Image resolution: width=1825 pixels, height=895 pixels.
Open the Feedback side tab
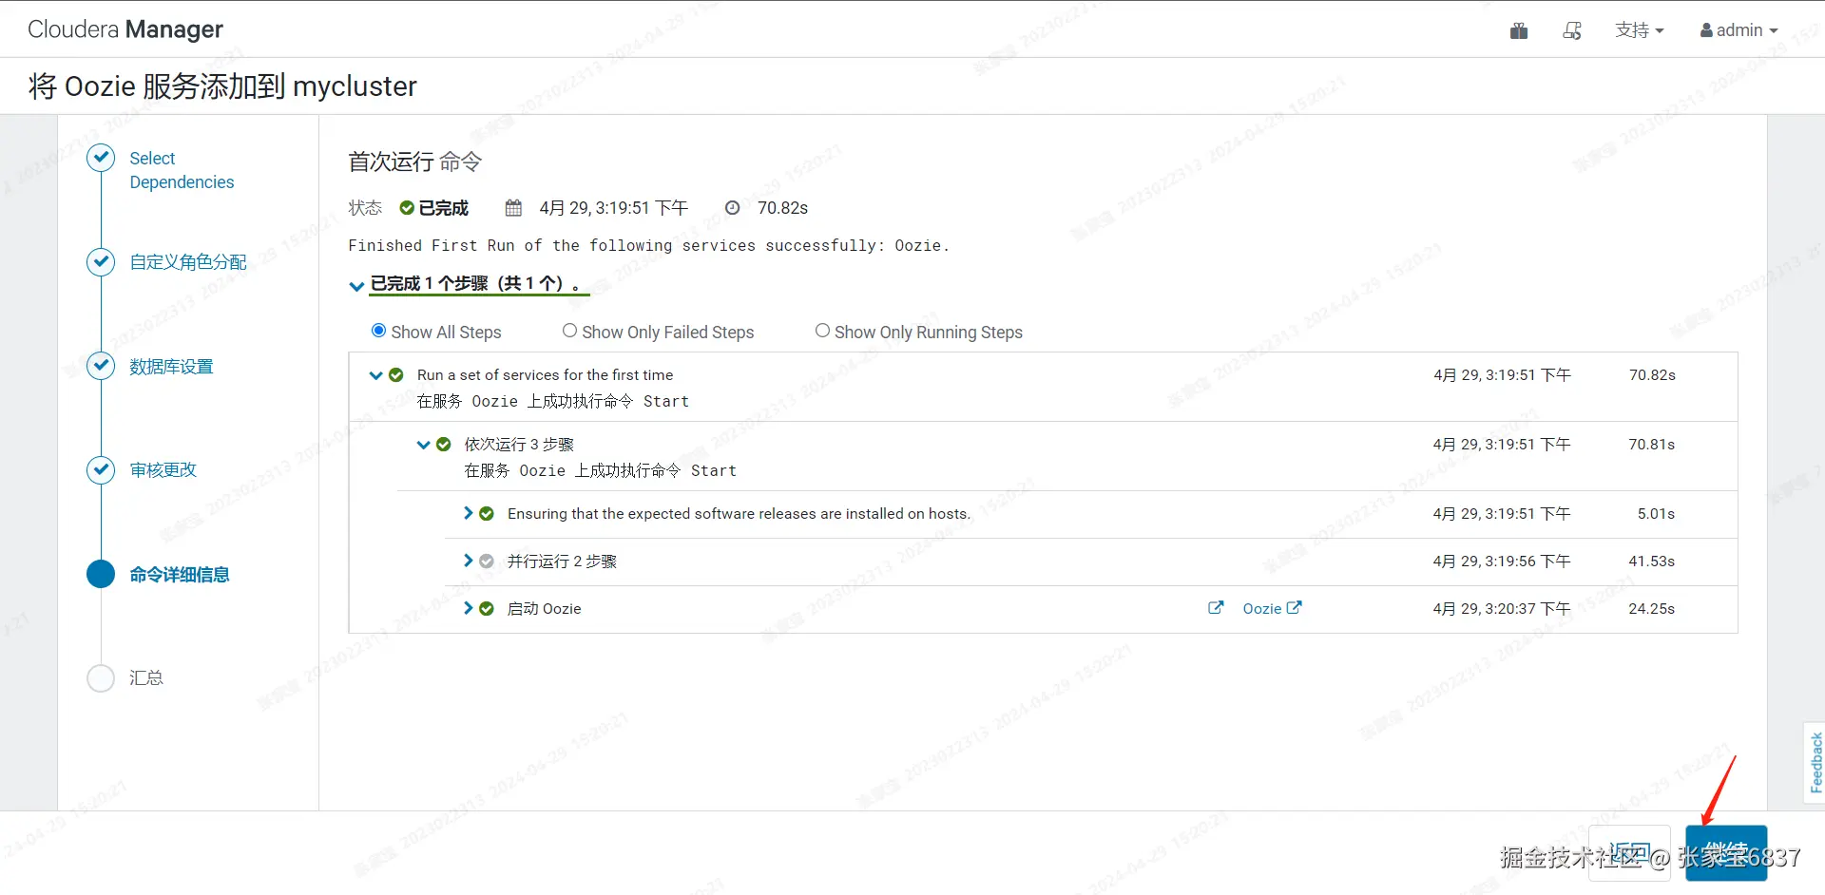[1815, 762]
